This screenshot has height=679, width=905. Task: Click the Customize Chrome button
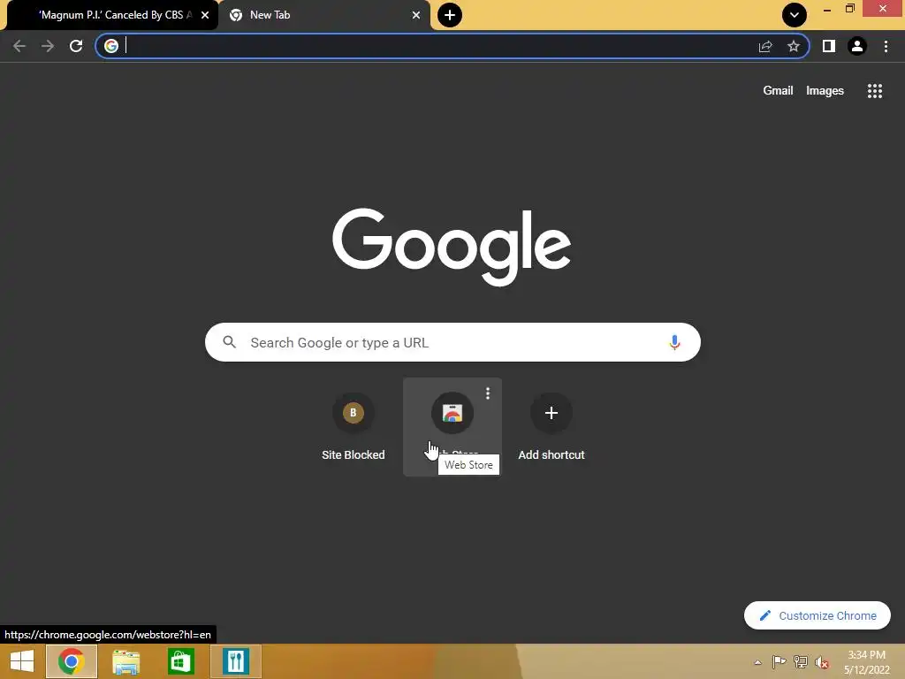click(x=818, y=615)
